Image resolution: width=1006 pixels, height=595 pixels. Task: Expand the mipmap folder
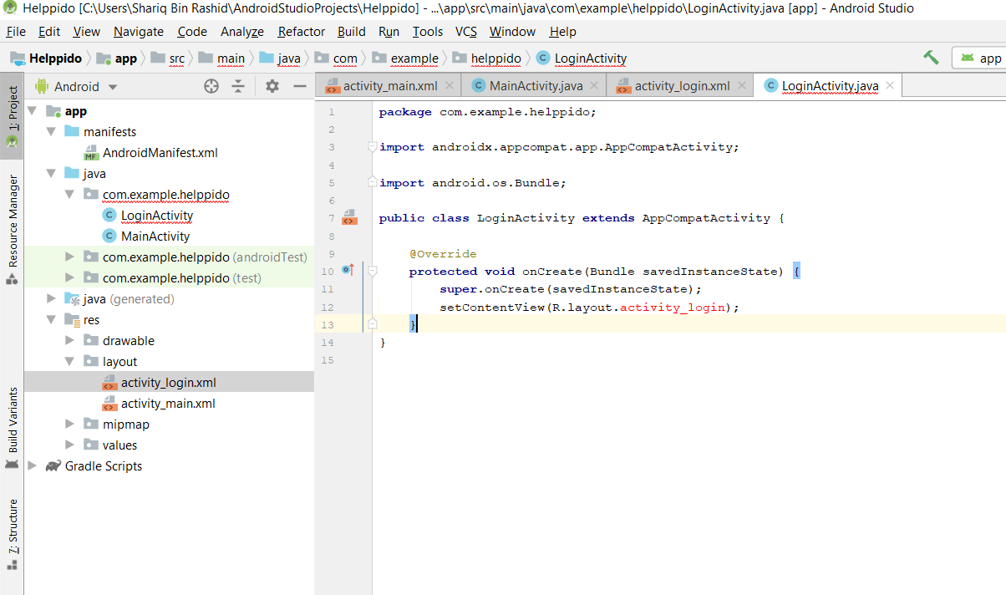point(69,425)
